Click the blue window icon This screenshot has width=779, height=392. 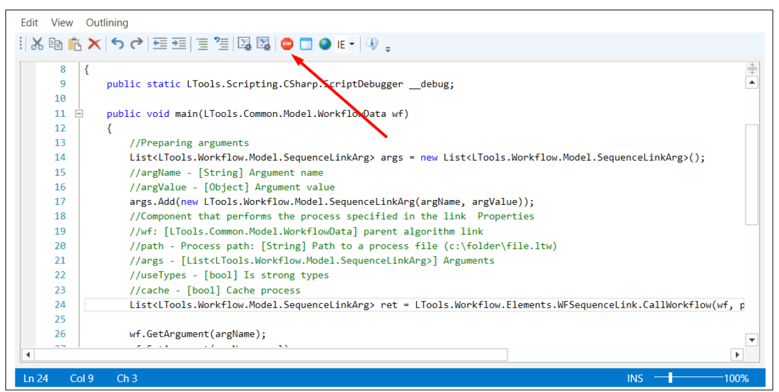click(306, 44)
